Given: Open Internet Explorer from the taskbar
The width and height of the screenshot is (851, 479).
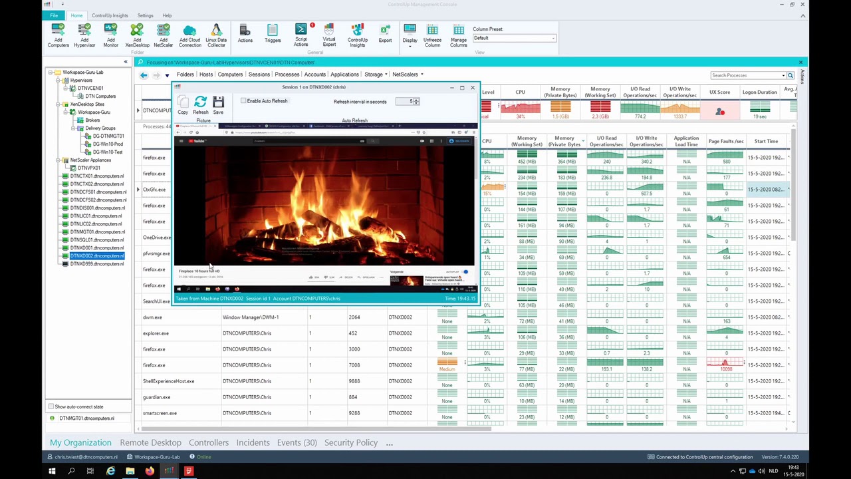Looking at the screenshot, I should [110, 471].
